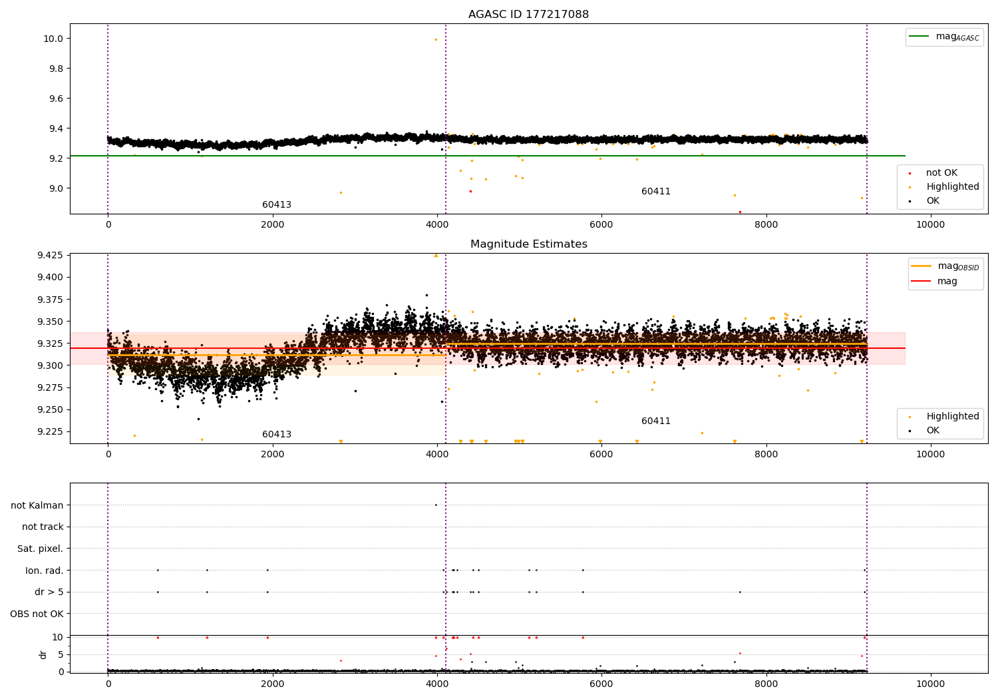Click x-axis tick '6000' under the Magnitude Estimates plot
This screenshot has width=998, height=699.
tap(601, 455)
